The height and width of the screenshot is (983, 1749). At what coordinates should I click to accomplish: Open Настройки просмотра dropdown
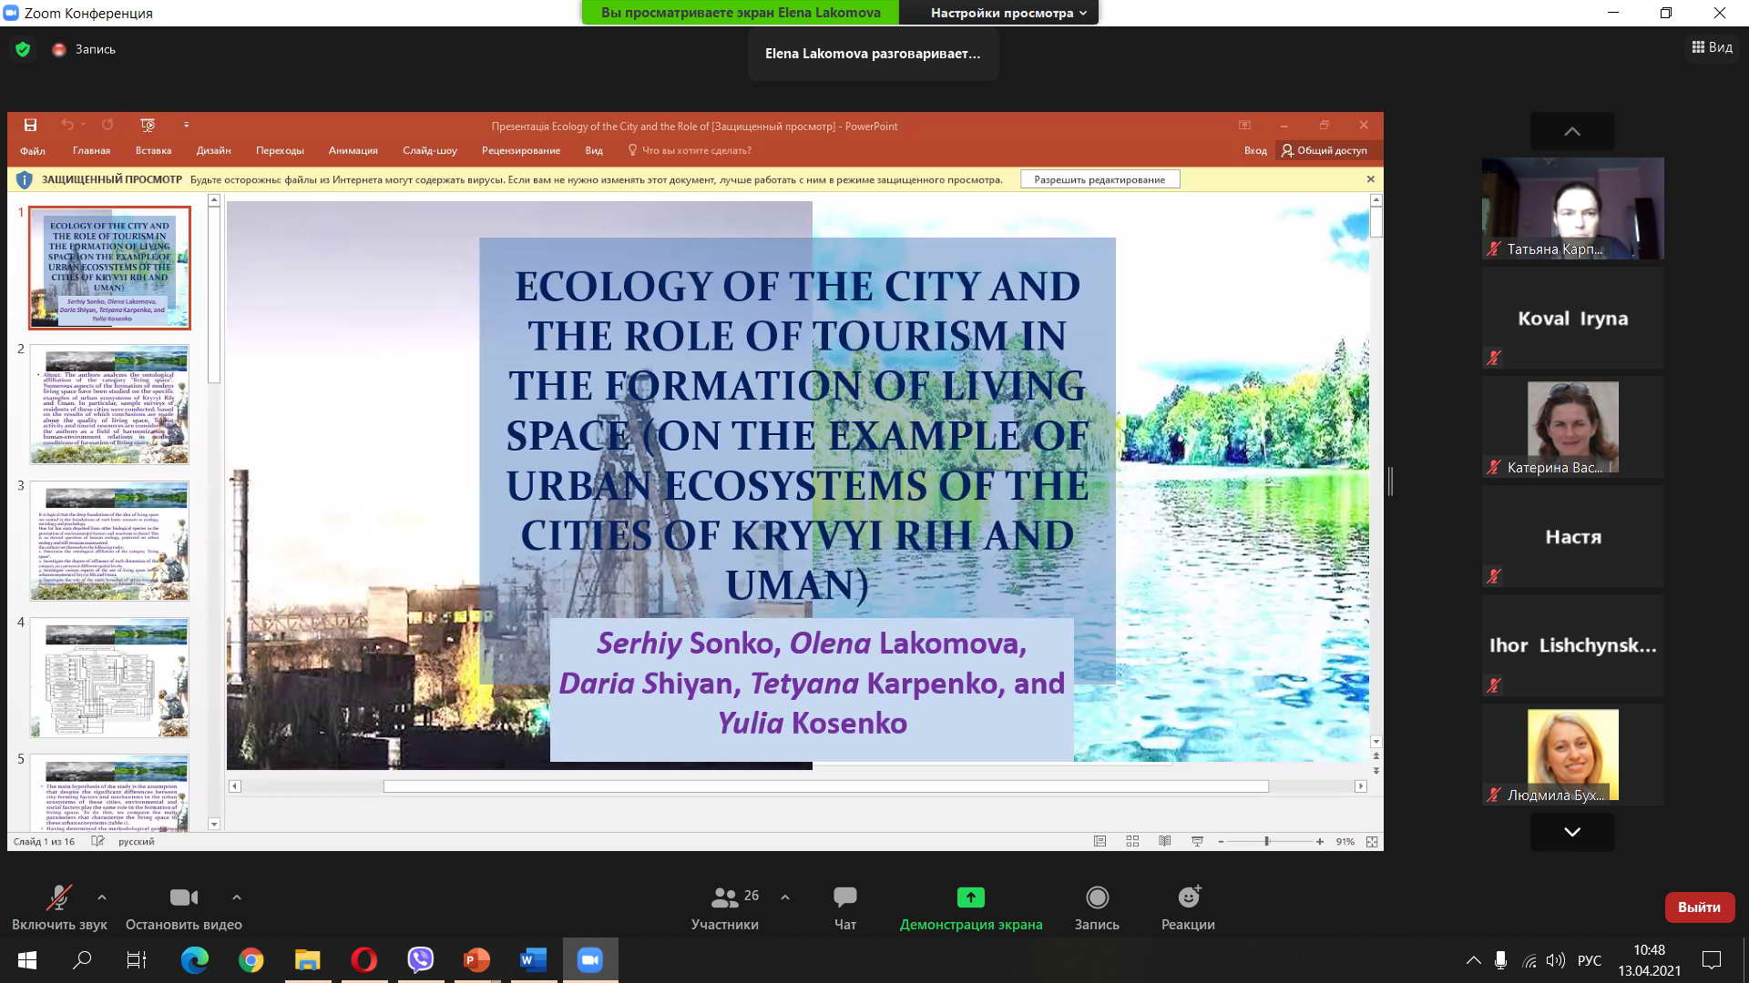pos(1007,13)
